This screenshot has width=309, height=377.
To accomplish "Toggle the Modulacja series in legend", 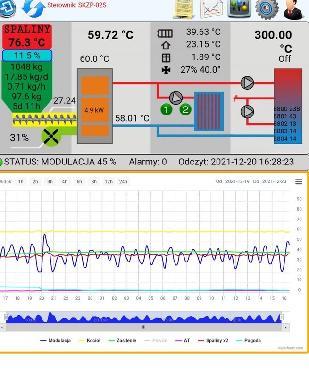I will click(55, 340).
